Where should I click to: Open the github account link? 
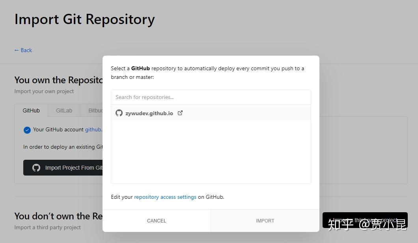(93, 129)
